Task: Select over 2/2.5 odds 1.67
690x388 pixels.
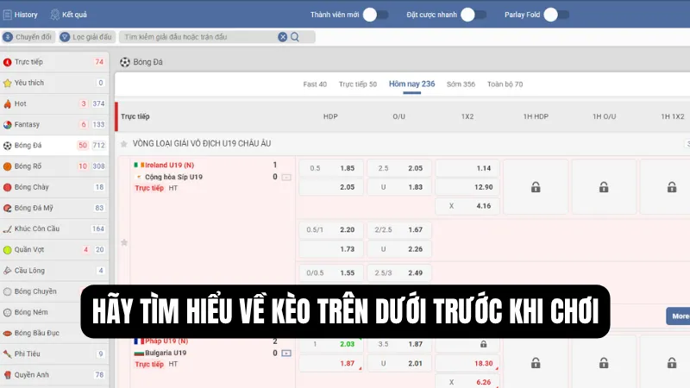Action: 399,229
